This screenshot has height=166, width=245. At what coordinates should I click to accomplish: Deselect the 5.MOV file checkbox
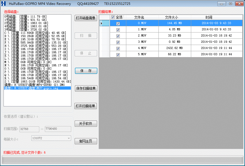118,55
